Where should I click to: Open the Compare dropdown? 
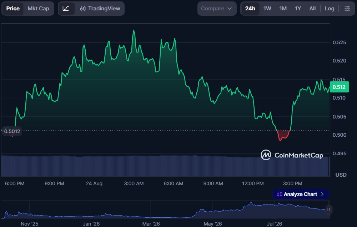click(217, 9)
